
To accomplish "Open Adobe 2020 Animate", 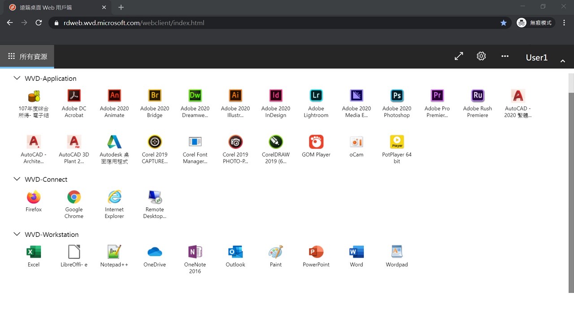I will [114, 103].
